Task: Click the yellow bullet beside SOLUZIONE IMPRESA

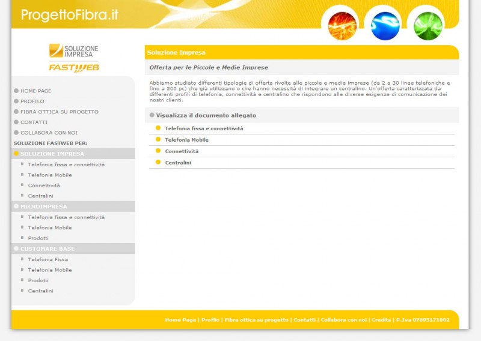Action: (x=16, y=153)
